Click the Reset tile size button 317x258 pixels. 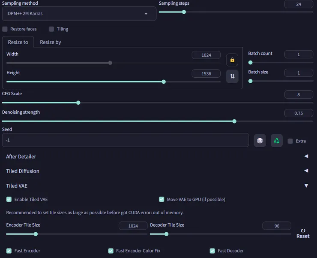(x=303, y=234)
